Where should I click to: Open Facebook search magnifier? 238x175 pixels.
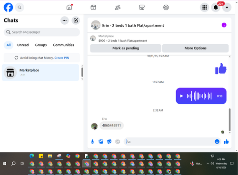pyautogui.click(x=20, y=7)
